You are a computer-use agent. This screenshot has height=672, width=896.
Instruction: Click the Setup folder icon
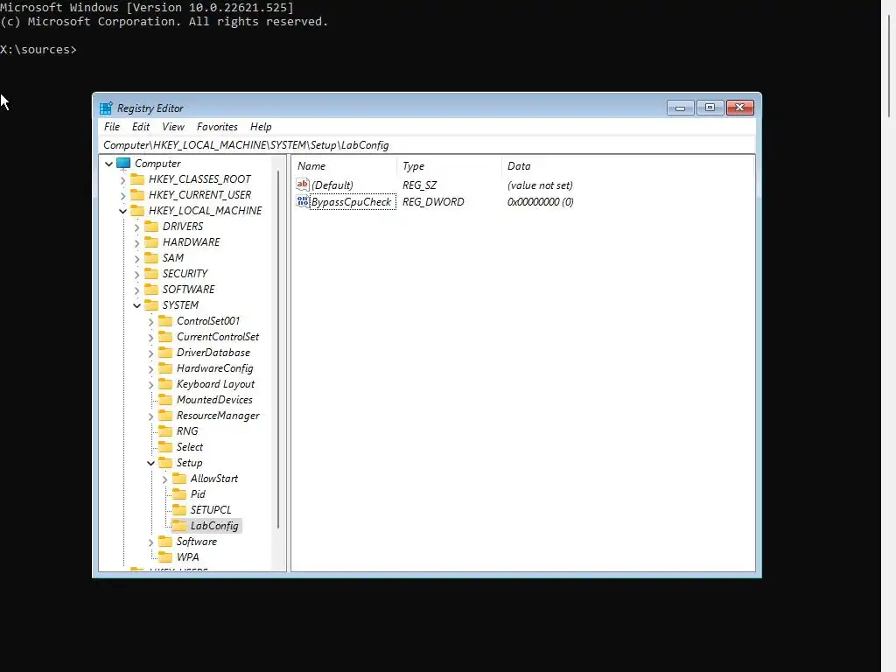[165, 463]
